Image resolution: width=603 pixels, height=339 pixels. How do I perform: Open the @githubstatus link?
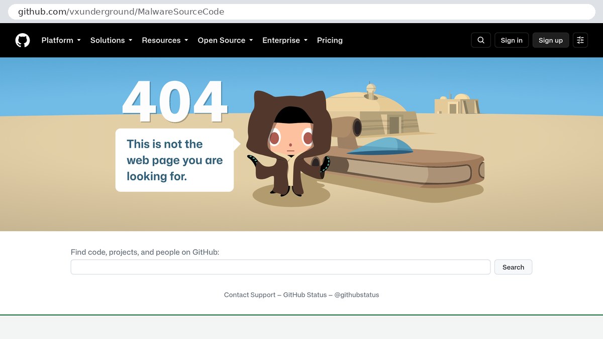pyautogui.click(x=357, y=295)
